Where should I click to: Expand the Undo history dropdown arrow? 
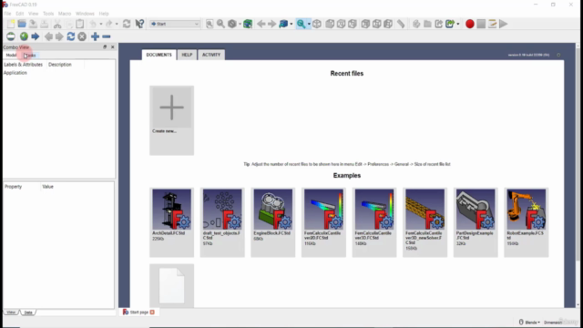tap(101, 24)
